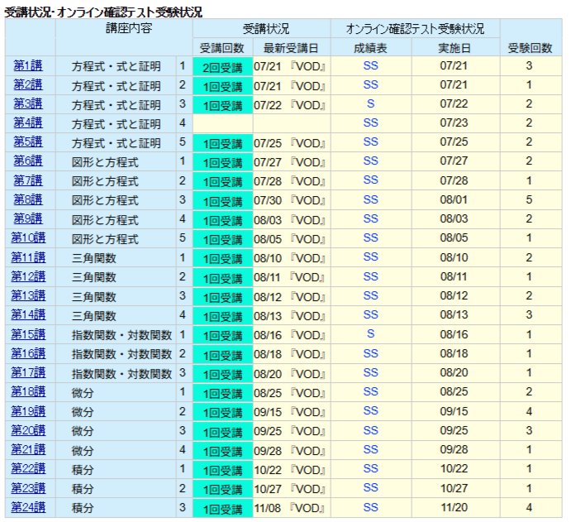The image size is (571, 522).
Task: Click the 受験回数 column header
Action: (x=529, y=48)
